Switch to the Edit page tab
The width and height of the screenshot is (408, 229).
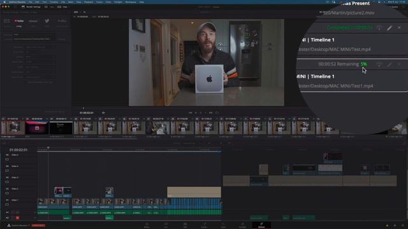pos(185,225)
